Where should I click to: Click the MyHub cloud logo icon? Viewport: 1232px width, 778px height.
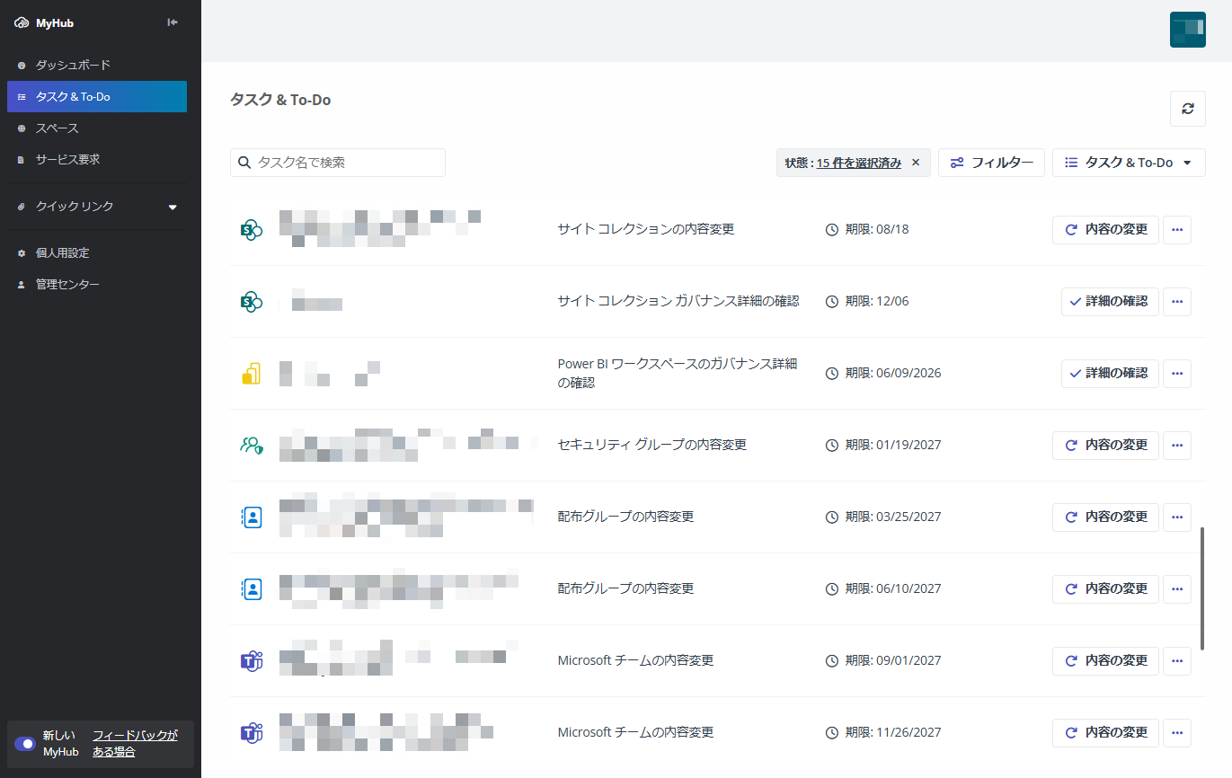tap(22, 22)
